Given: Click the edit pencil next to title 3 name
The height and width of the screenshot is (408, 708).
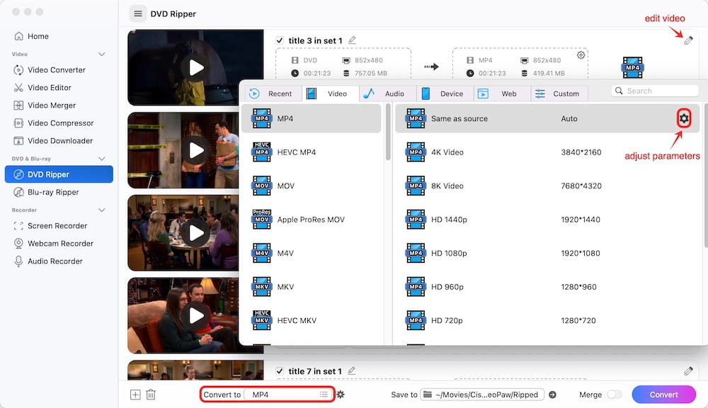Looking at the screenshot, I should coord(352,40).
